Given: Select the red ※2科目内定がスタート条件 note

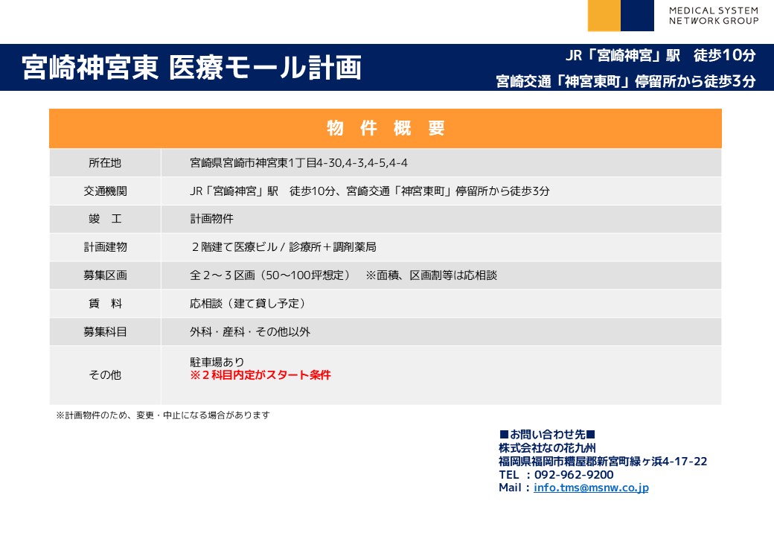Looking at the screenshot, I should pos(260,375).
